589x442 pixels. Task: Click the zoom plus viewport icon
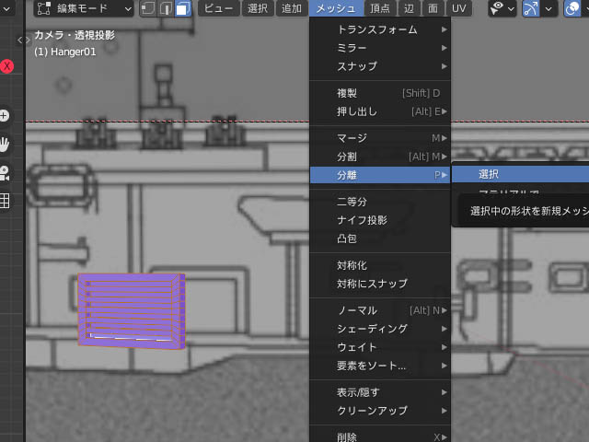coord(4,116)
